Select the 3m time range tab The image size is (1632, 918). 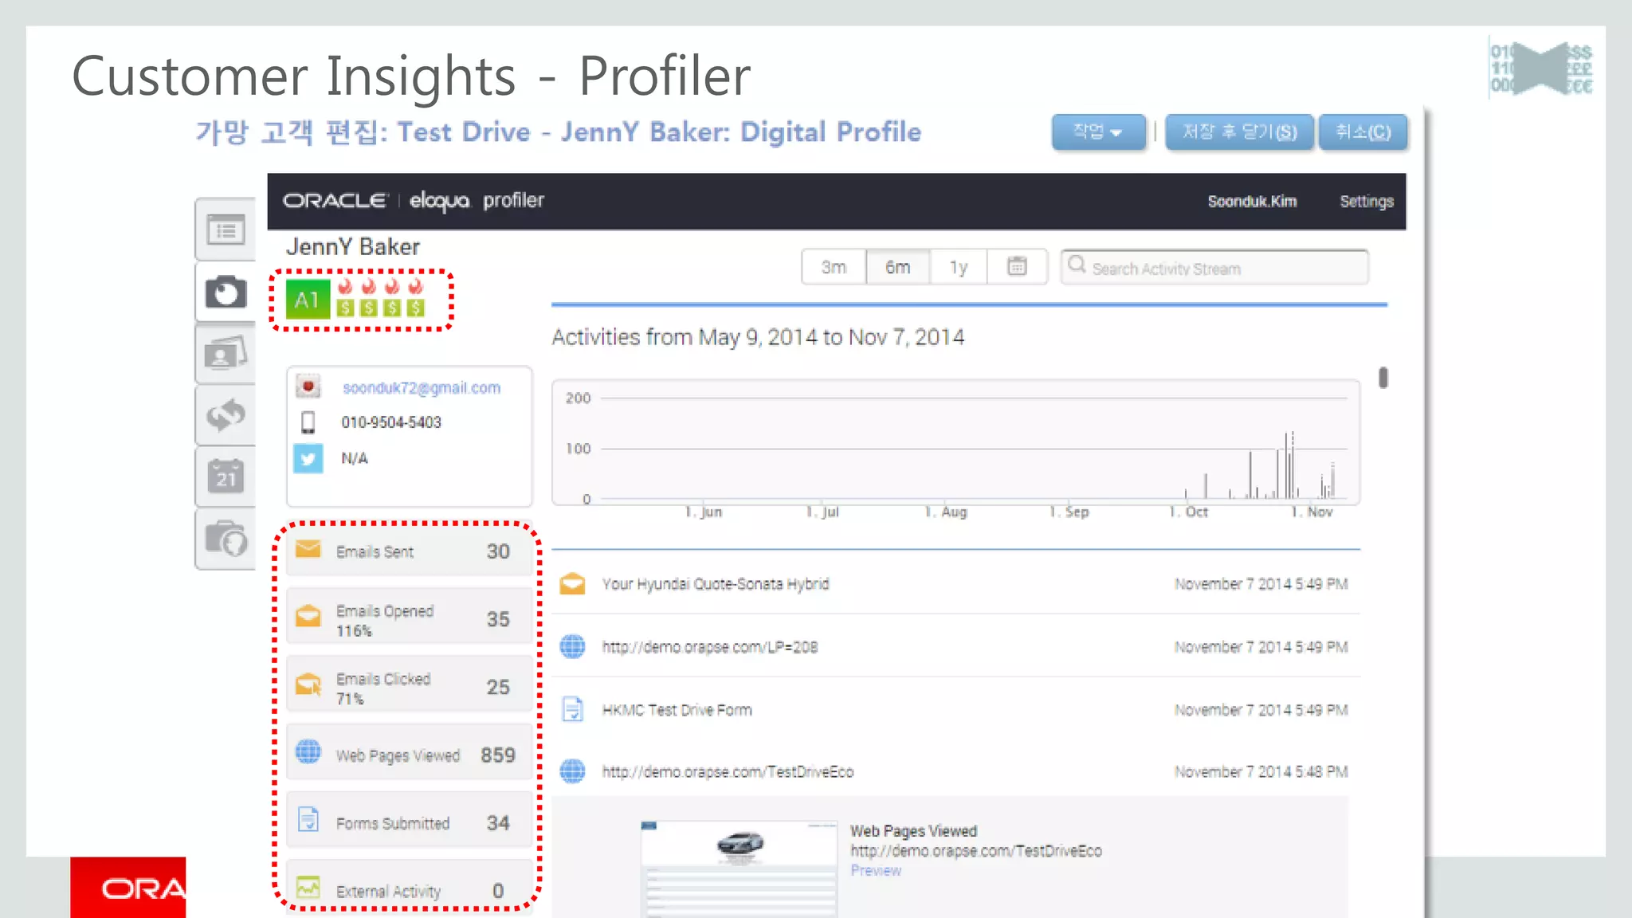coord(834,267)
